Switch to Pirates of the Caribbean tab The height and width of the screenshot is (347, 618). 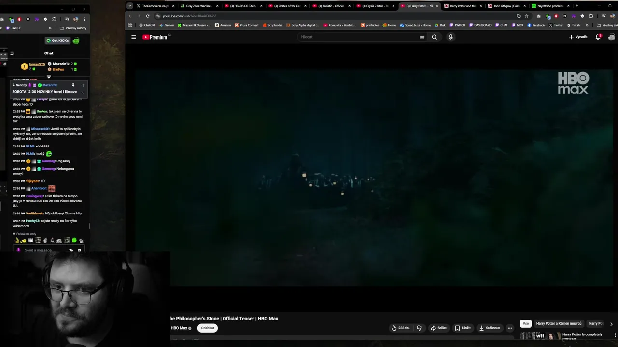click(x=286, y=6)
